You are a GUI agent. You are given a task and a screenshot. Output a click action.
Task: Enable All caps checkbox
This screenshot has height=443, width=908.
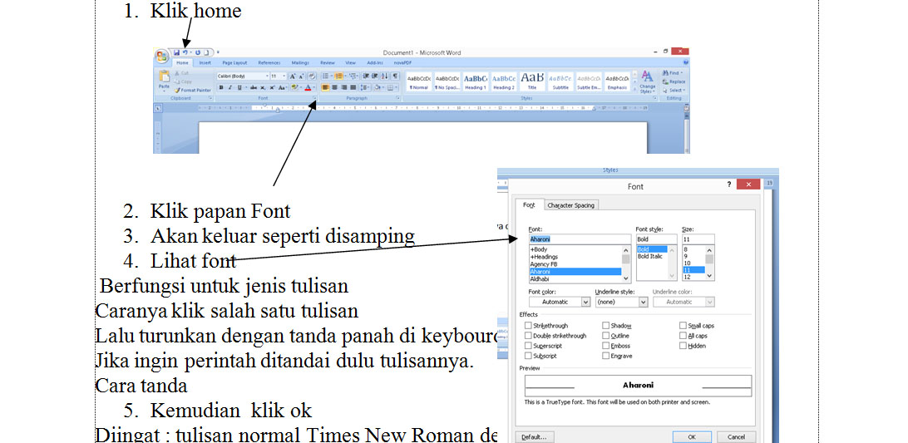(683, 336)
